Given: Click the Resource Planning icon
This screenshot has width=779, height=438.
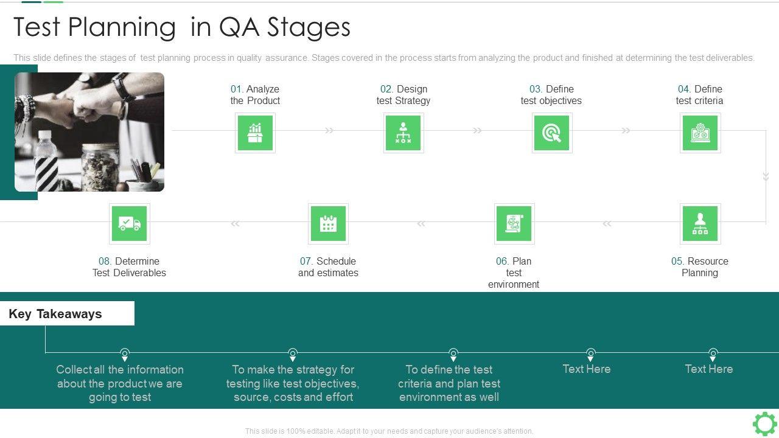Looking at the screenshot, I should click(x=700, y=223).
